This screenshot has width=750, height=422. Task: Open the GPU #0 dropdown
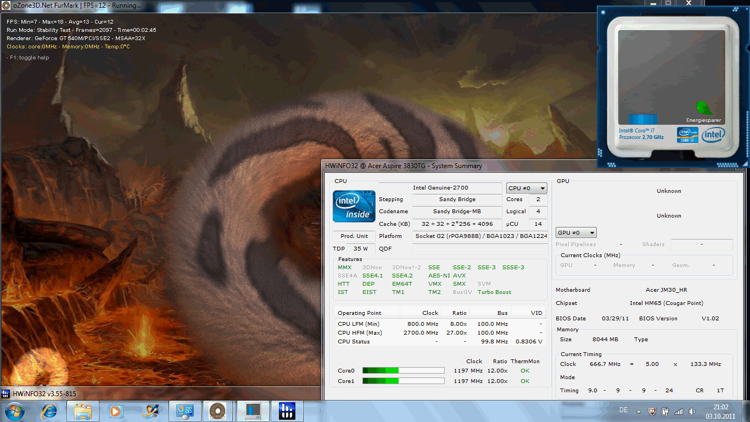tap(576, 232)
